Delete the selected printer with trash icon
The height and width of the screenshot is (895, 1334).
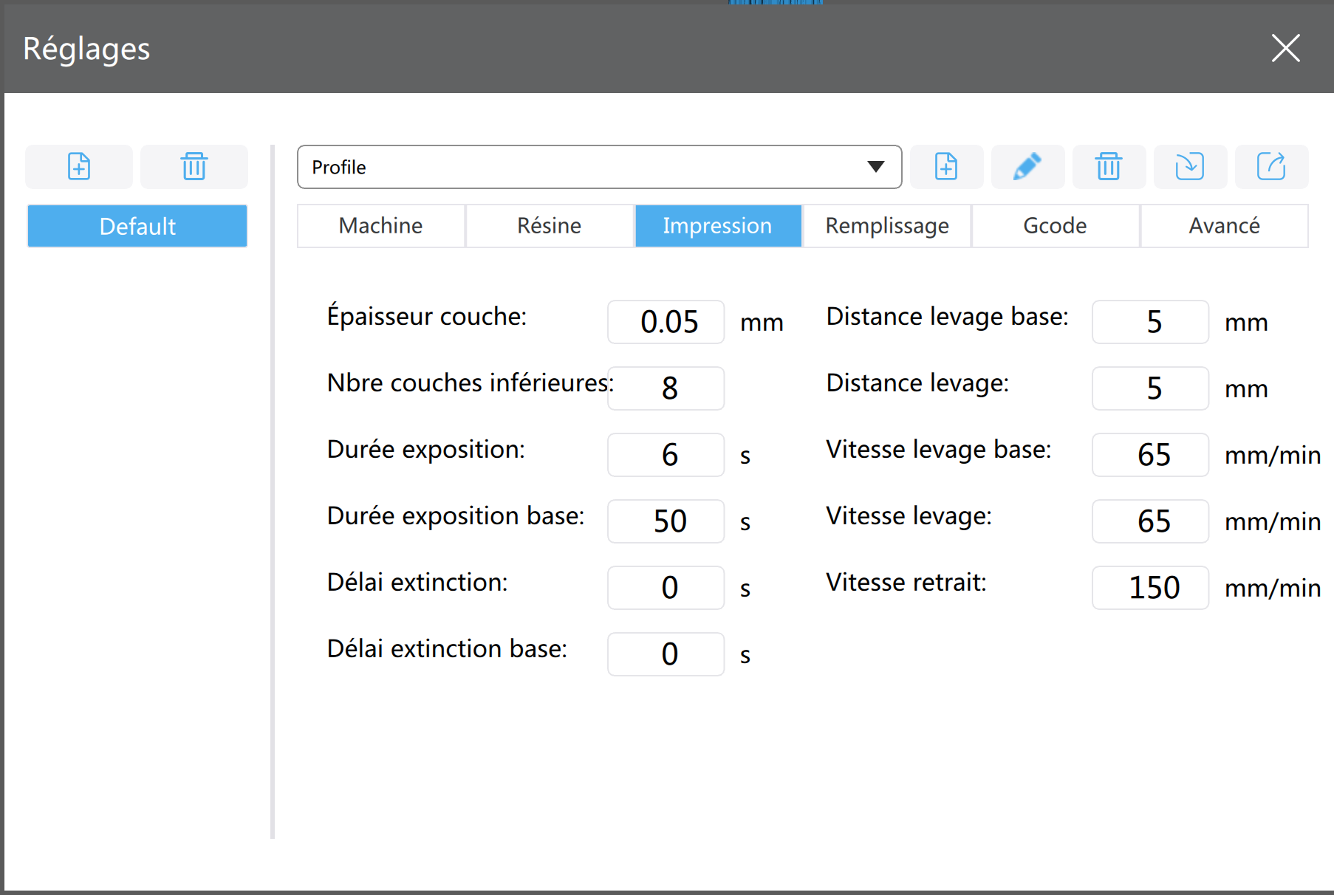tap(194, 167)
